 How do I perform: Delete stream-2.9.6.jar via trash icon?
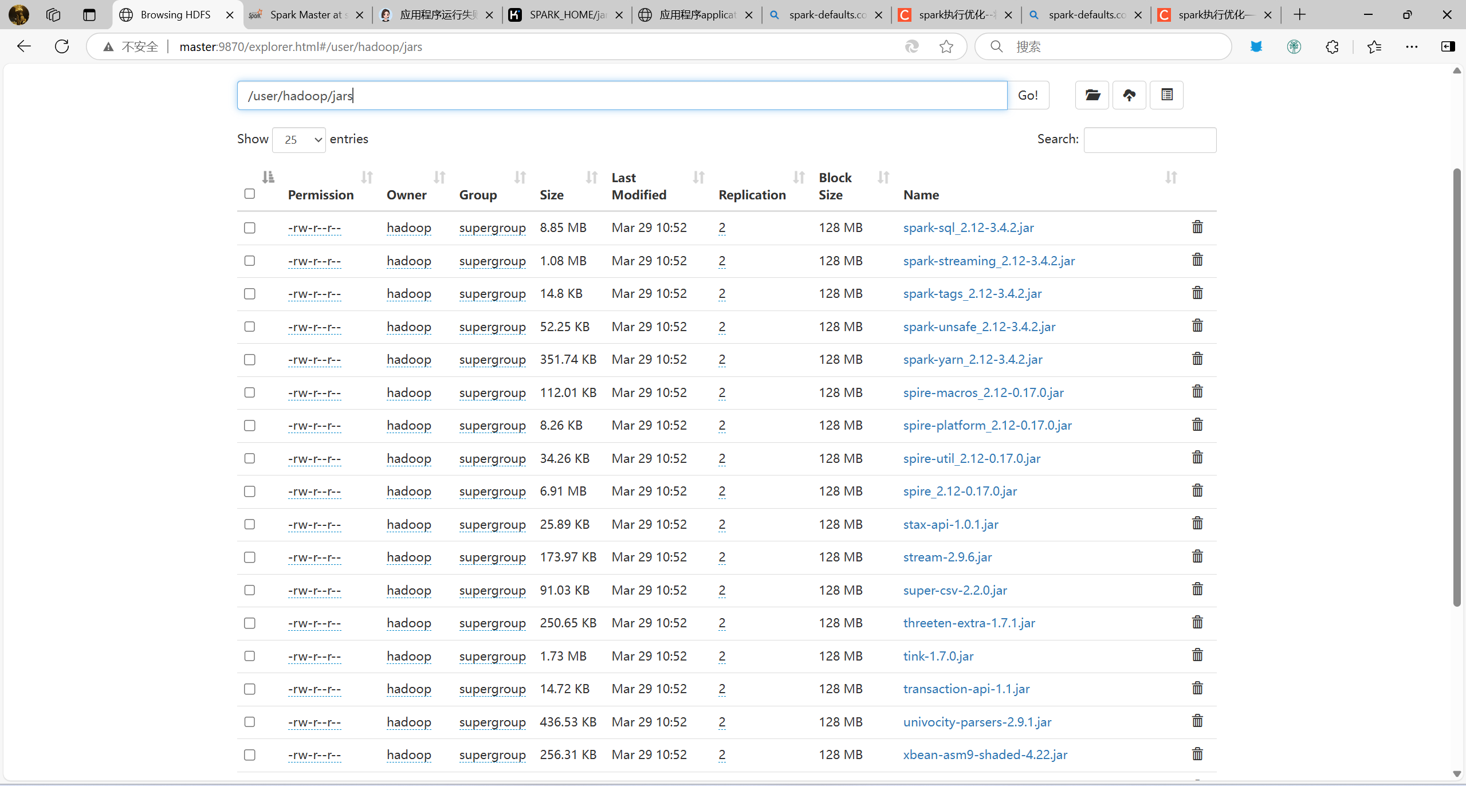coord(1197,556)
